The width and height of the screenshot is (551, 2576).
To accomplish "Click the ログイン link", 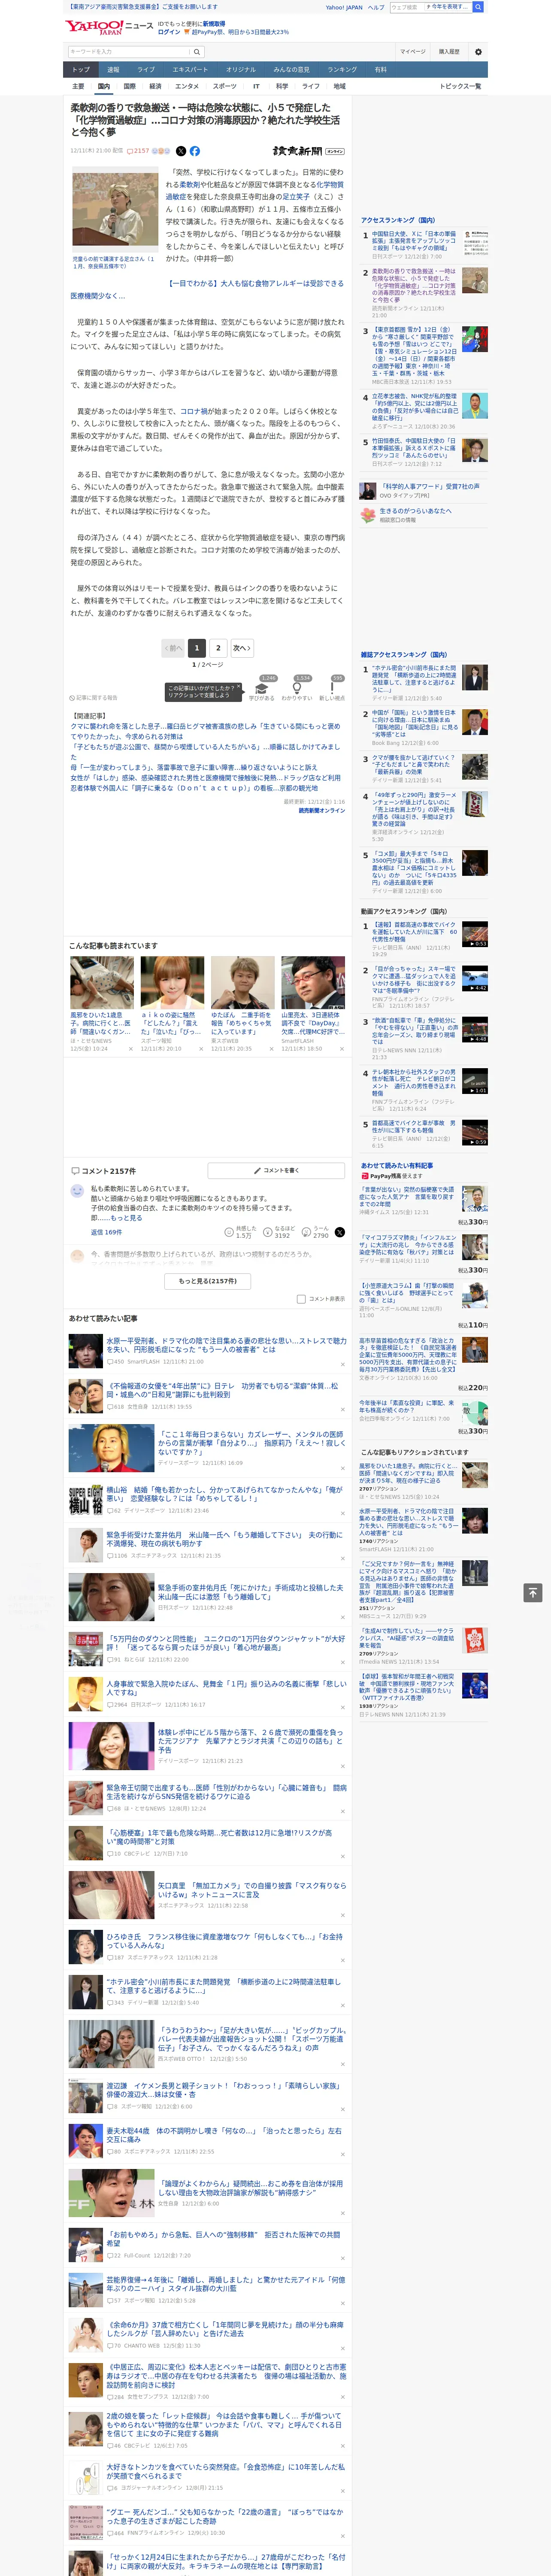I will click(x=169, y=32).
